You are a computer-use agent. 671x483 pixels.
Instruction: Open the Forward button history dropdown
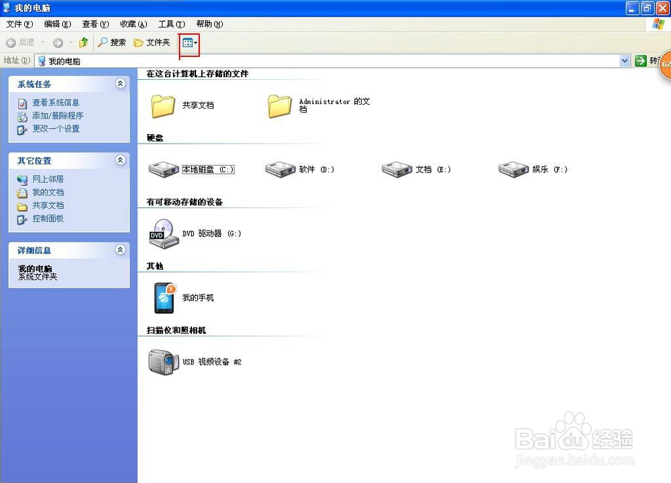click(x=70, y=42)
